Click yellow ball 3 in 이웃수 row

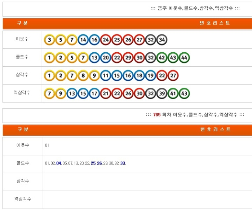[49, 40]
